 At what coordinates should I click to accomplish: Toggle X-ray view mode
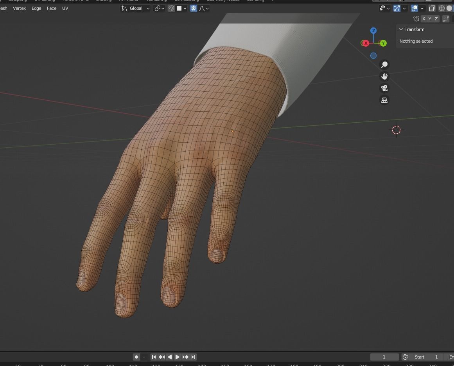432,8
